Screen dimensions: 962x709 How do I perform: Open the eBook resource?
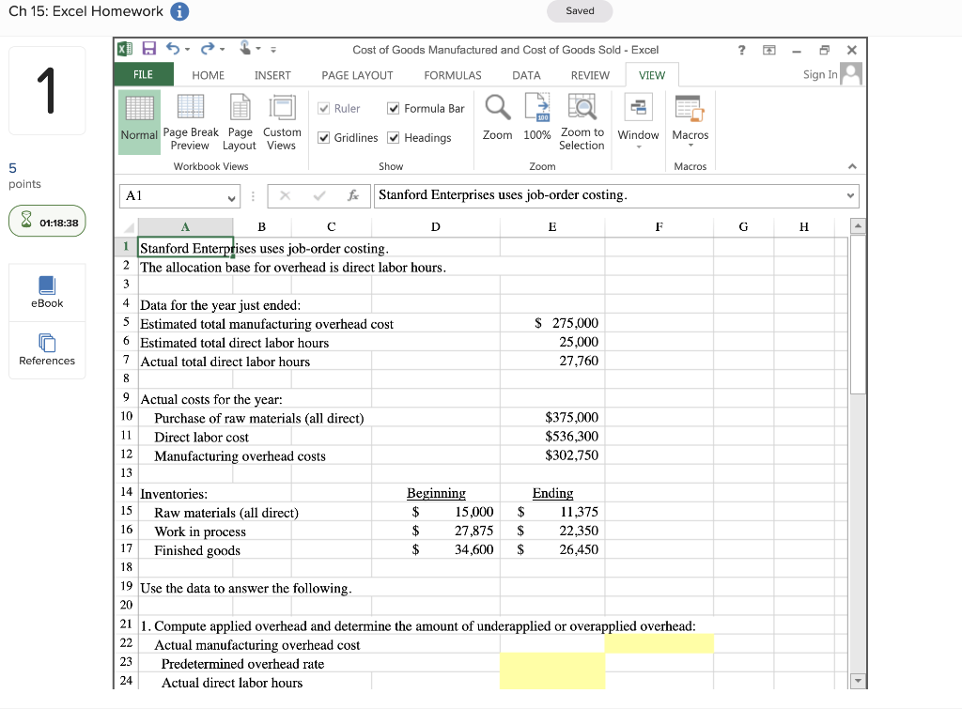(47, 292)
